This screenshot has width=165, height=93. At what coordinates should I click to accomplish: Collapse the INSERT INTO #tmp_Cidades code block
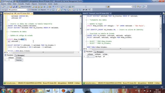7,26
